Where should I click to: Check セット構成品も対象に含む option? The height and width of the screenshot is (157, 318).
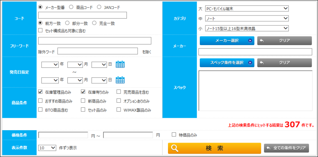[x=40, y=31]
